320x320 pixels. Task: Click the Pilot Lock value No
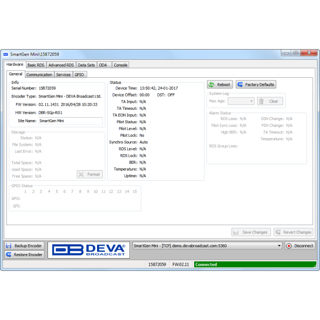click(x=142, y=135)
